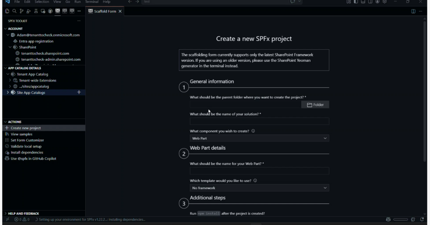Viewport: 430px width, 225px height.
Task: Open the Source Control view icon
Action: pos(21,11)
